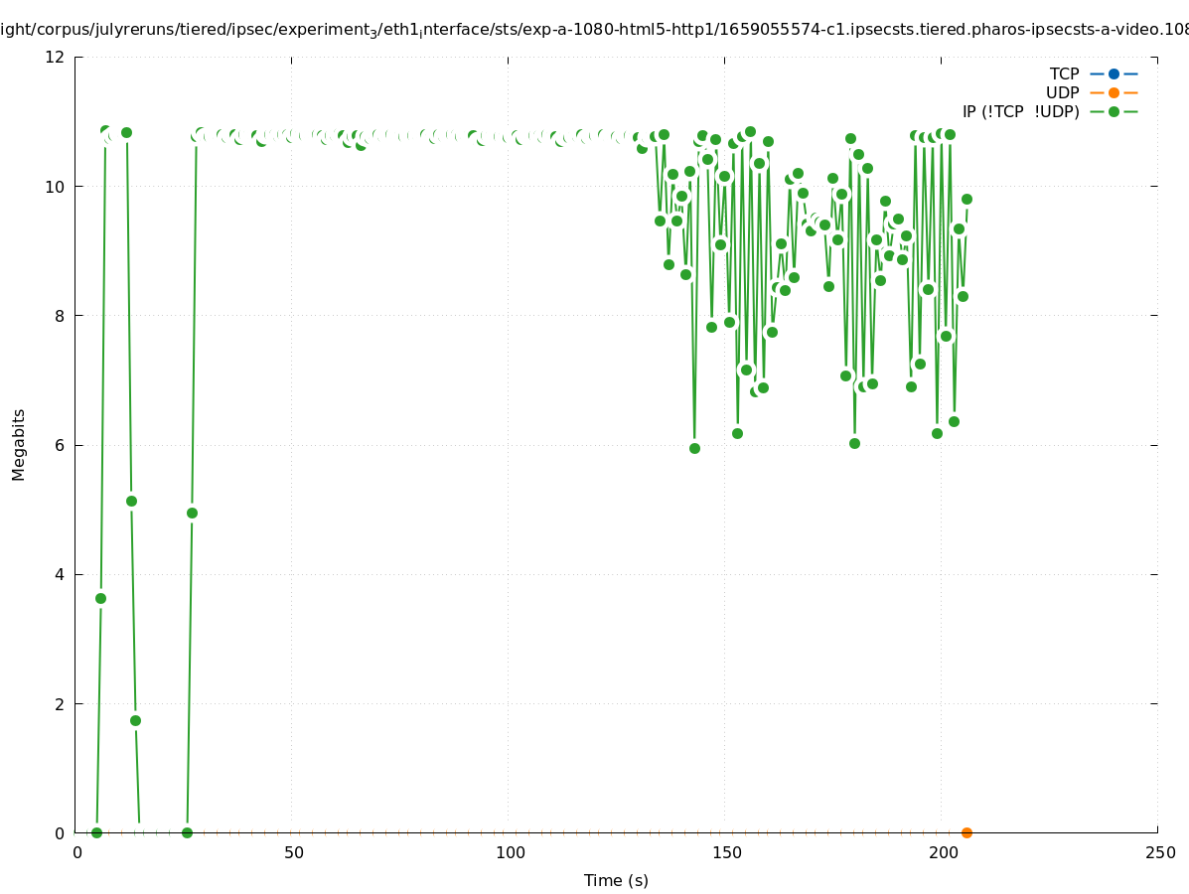This screenshot has height=894, width=1189.
Task: Select the lowest green point near 143 seconds
Action: point(694,448)
